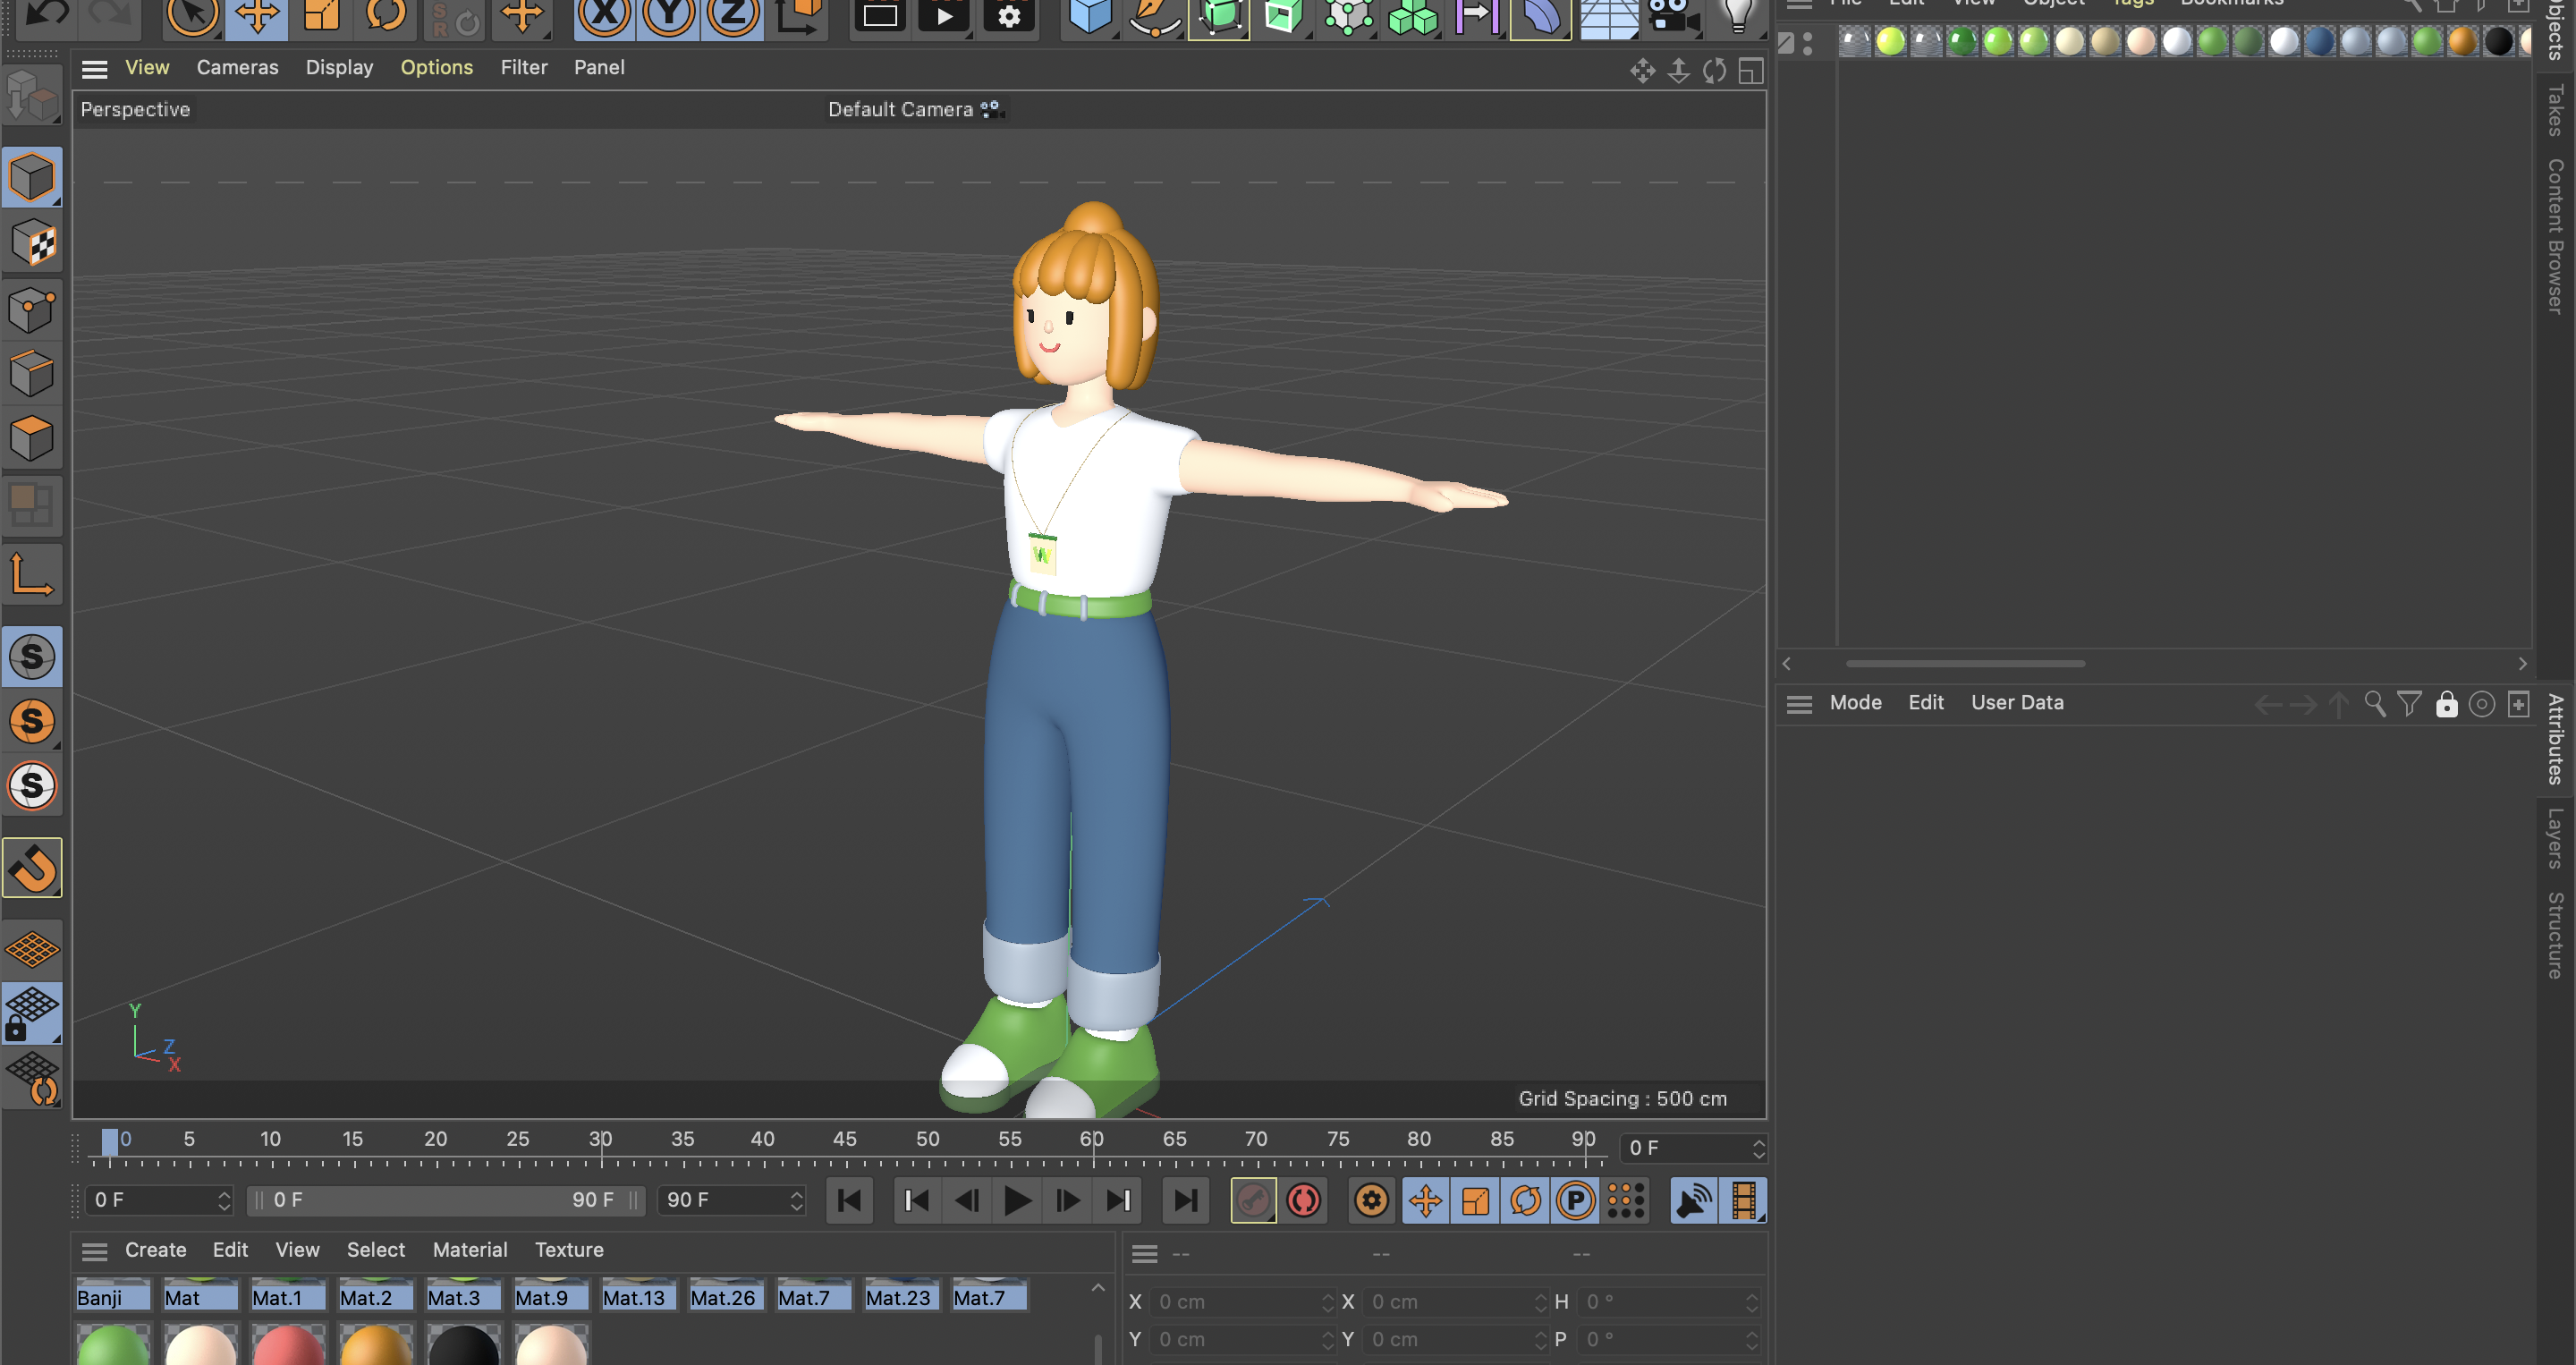The width and height of the screenshot is (2576, 1365).
Task: Enable the Axis L-shaped tool
Action: (32, 574)
